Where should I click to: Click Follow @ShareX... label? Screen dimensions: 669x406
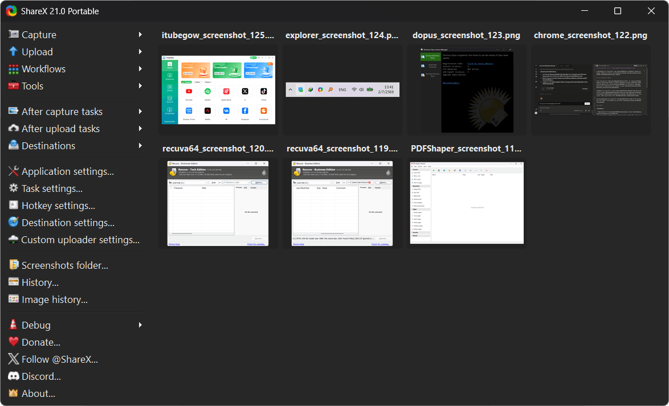(60, 359)
